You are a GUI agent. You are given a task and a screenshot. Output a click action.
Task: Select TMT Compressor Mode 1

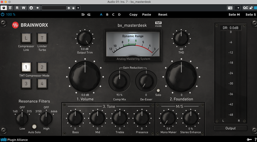26,67
